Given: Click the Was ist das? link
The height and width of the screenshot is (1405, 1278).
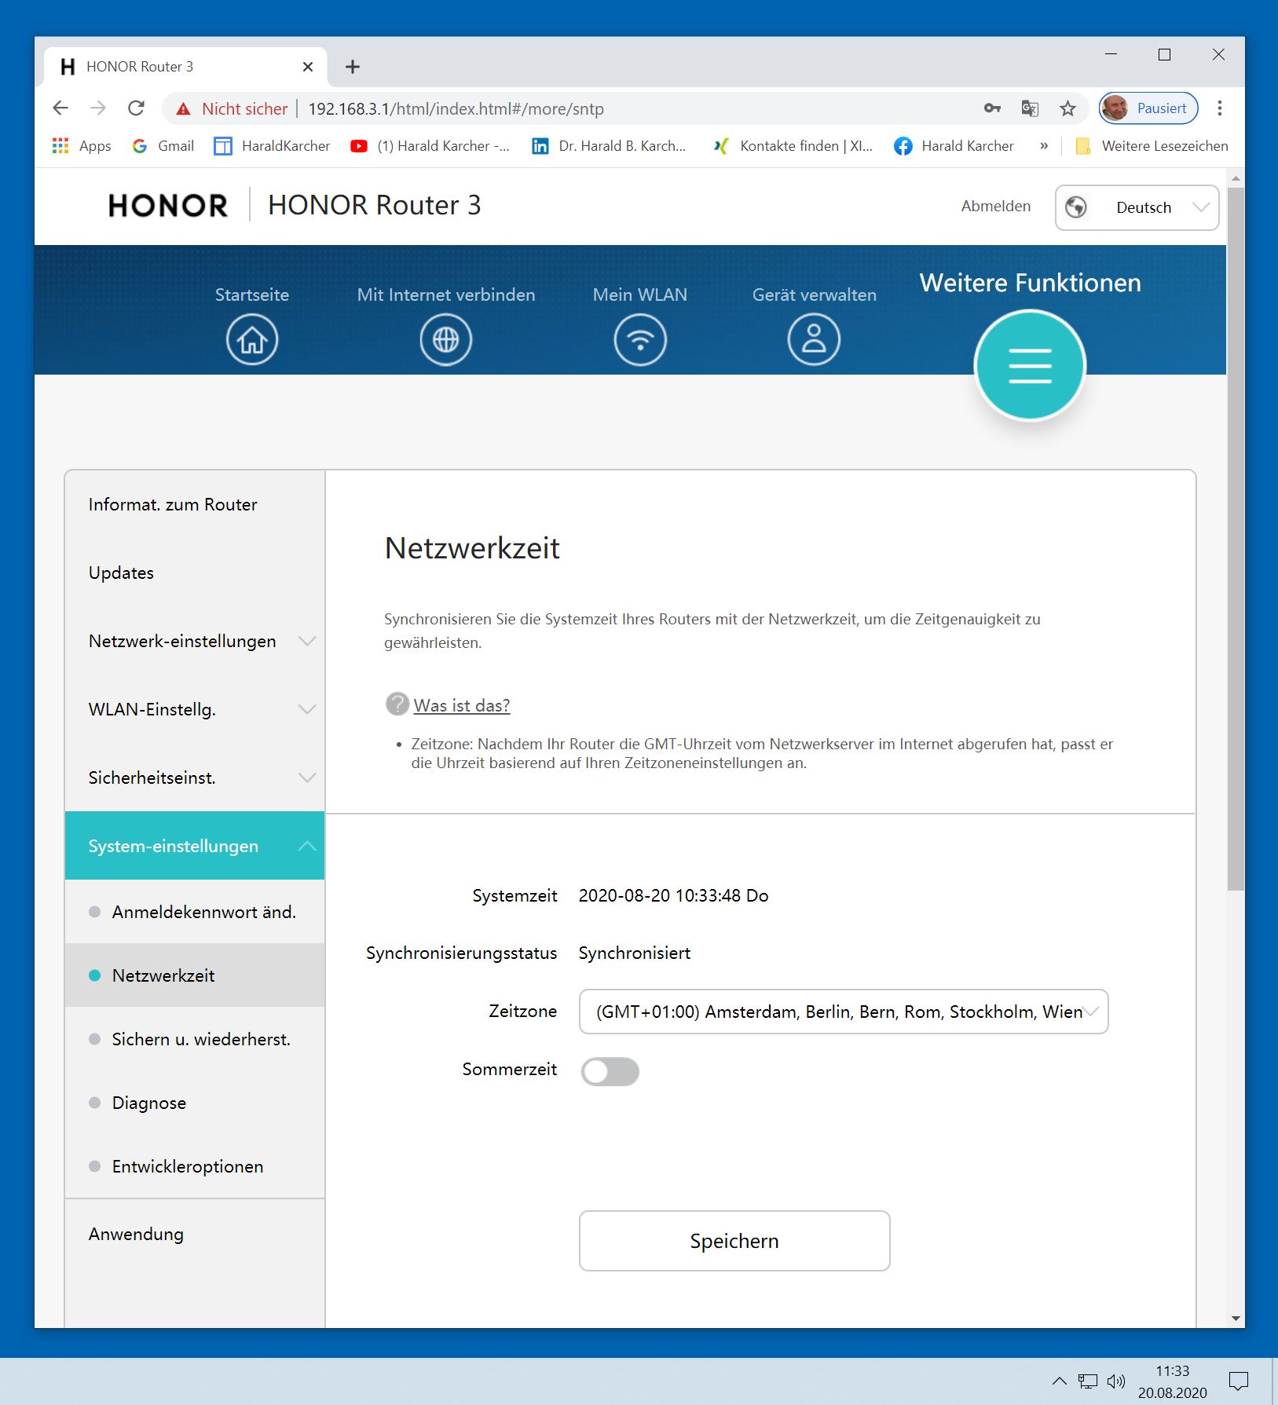Looking at the screenshot, I should click(x=462, y=705).
